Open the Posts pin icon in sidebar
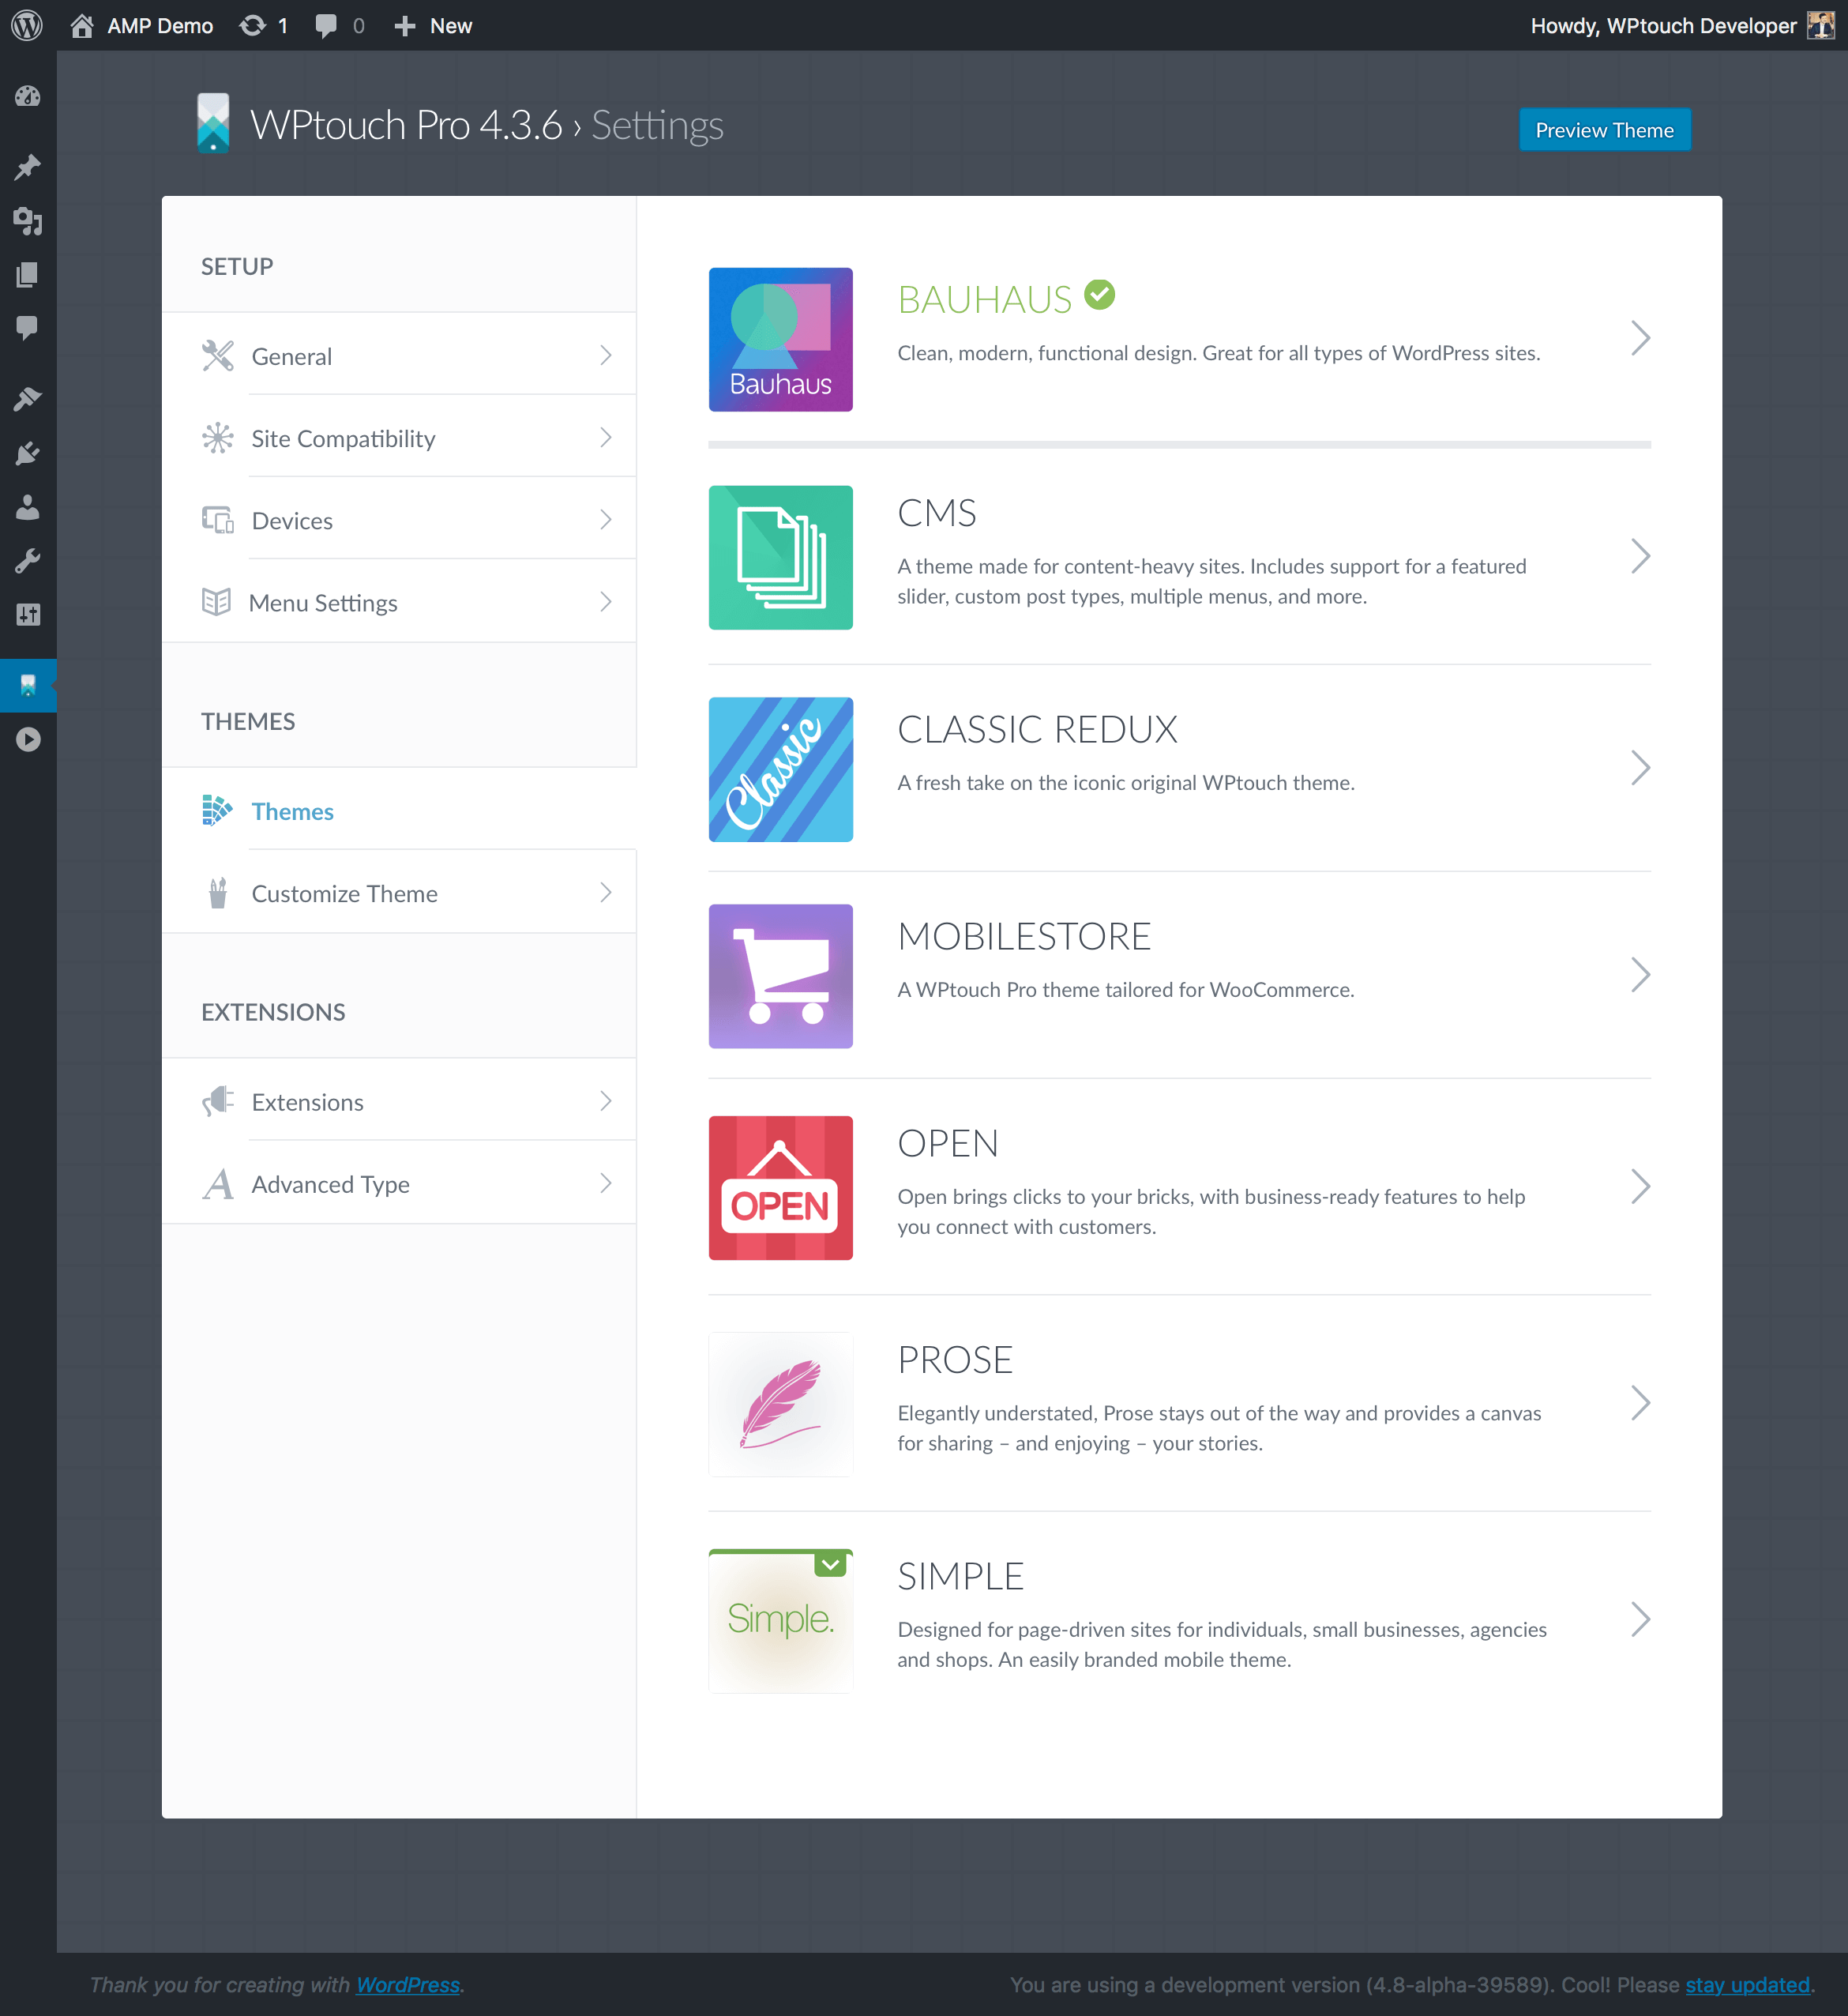 point(28,166)
